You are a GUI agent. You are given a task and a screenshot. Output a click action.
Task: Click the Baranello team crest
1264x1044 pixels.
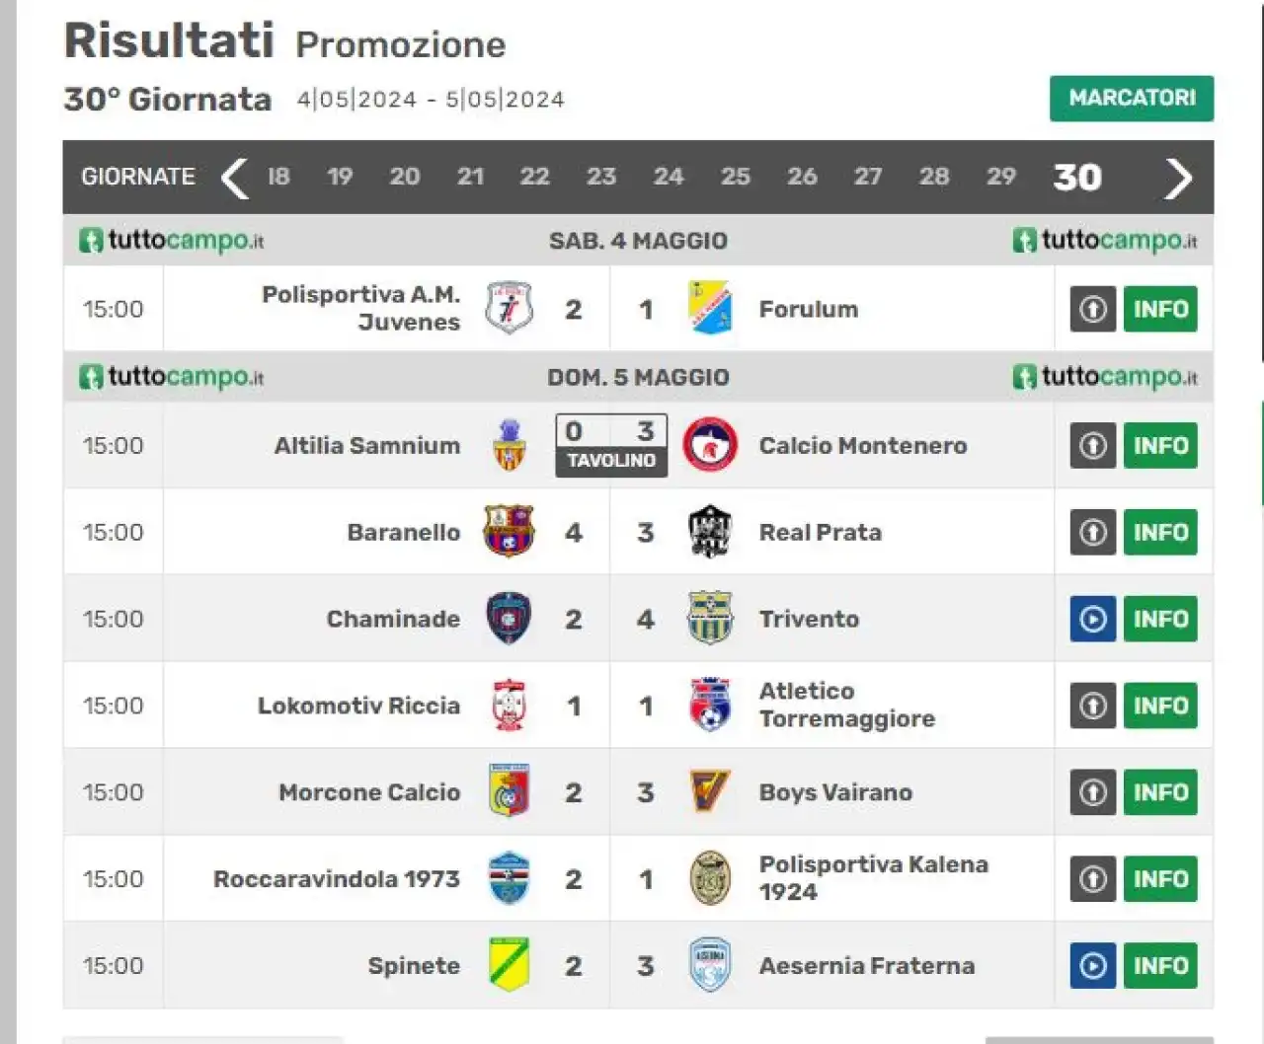509,532
